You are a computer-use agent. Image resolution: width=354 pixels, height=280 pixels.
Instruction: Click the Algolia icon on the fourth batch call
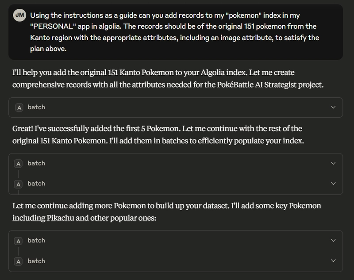coord(18,241)
